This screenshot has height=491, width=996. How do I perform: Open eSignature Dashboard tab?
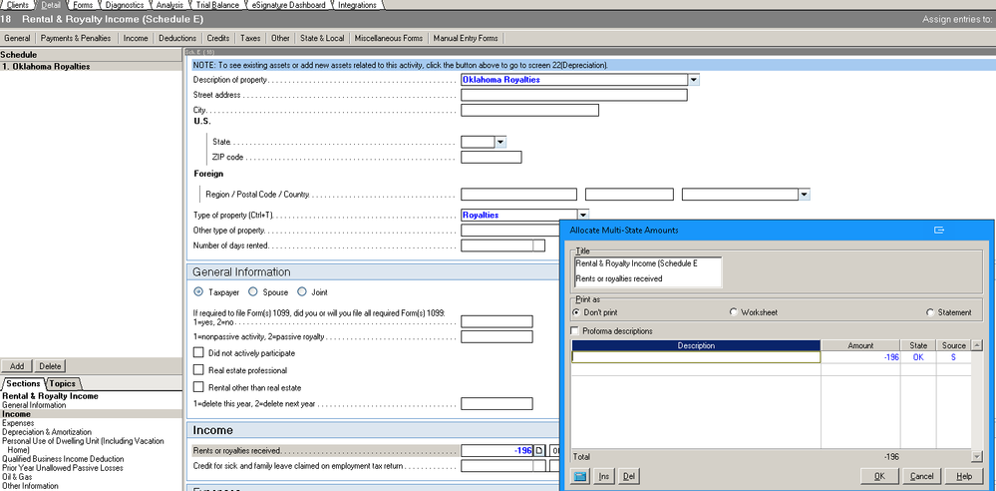(288, 5)
